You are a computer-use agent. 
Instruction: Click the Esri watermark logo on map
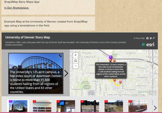(x=152, y=93)
